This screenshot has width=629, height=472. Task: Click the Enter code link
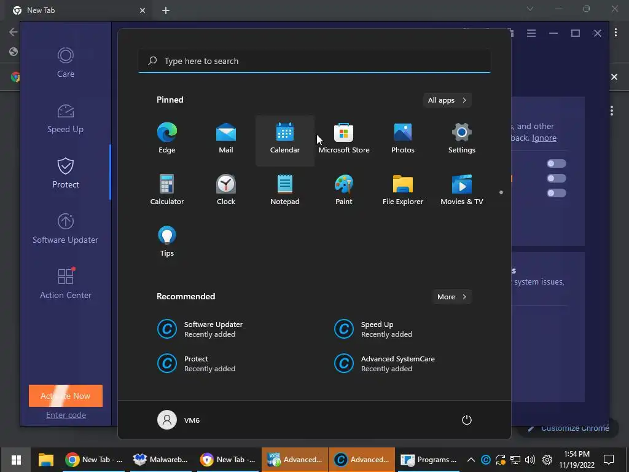[x=66, y=415]
